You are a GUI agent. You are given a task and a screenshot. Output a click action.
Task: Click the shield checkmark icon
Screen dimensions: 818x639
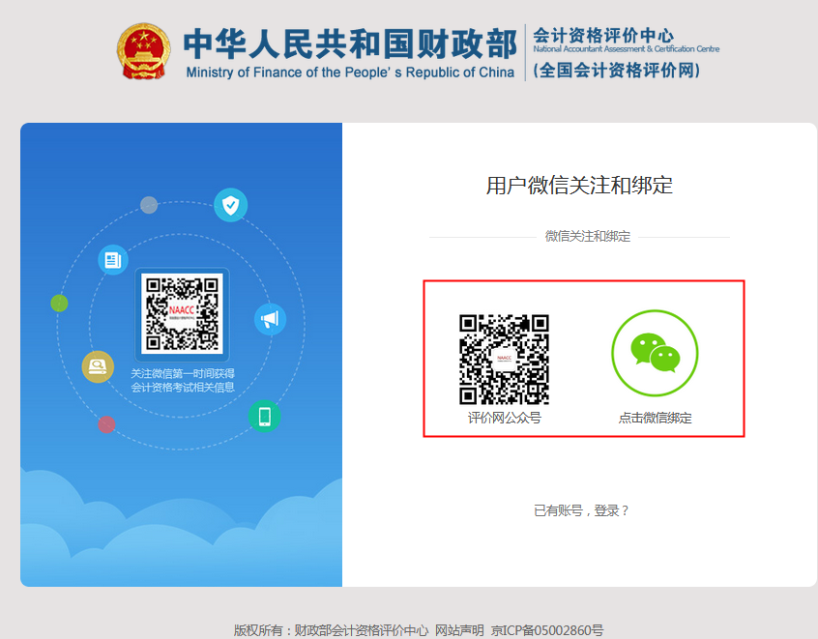230,205
